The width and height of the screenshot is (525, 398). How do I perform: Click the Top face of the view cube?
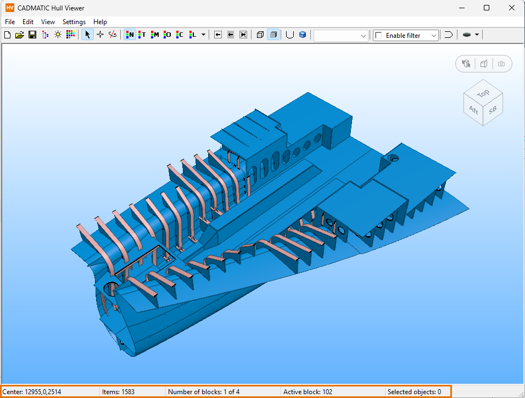click(483, 93)
